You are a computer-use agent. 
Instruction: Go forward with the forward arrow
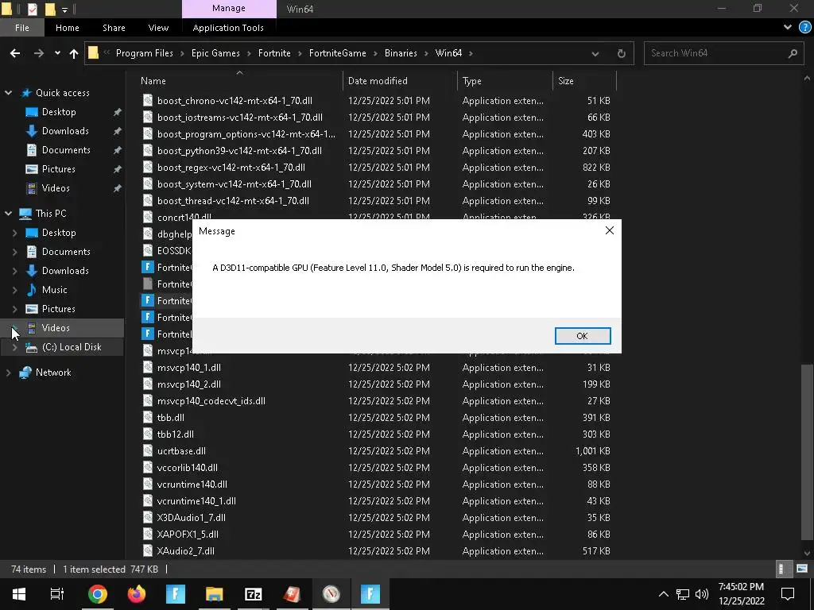(39, 53)
